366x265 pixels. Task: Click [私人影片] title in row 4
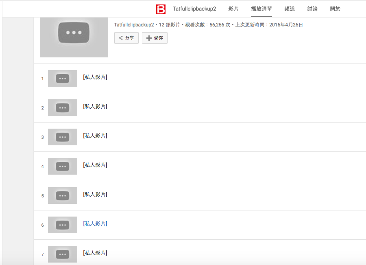point(95,165)
